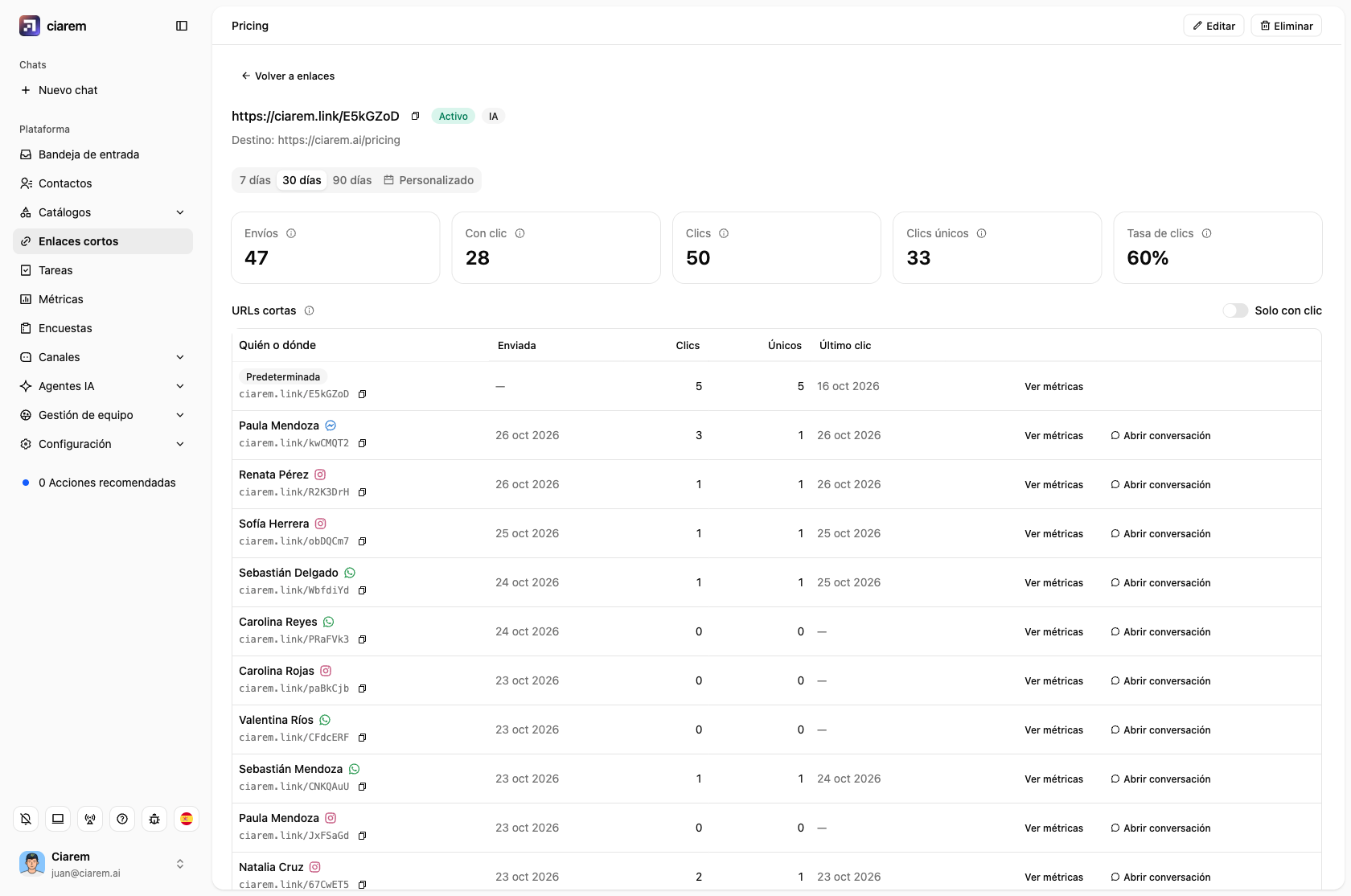This screenshot has height=896, width=1351.
Task: Expand the Configuración section
Action: tap(103, 444)
